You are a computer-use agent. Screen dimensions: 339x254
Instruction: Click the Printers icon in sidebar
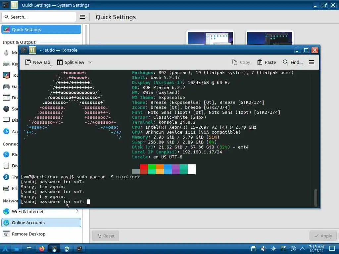[6, 188]
